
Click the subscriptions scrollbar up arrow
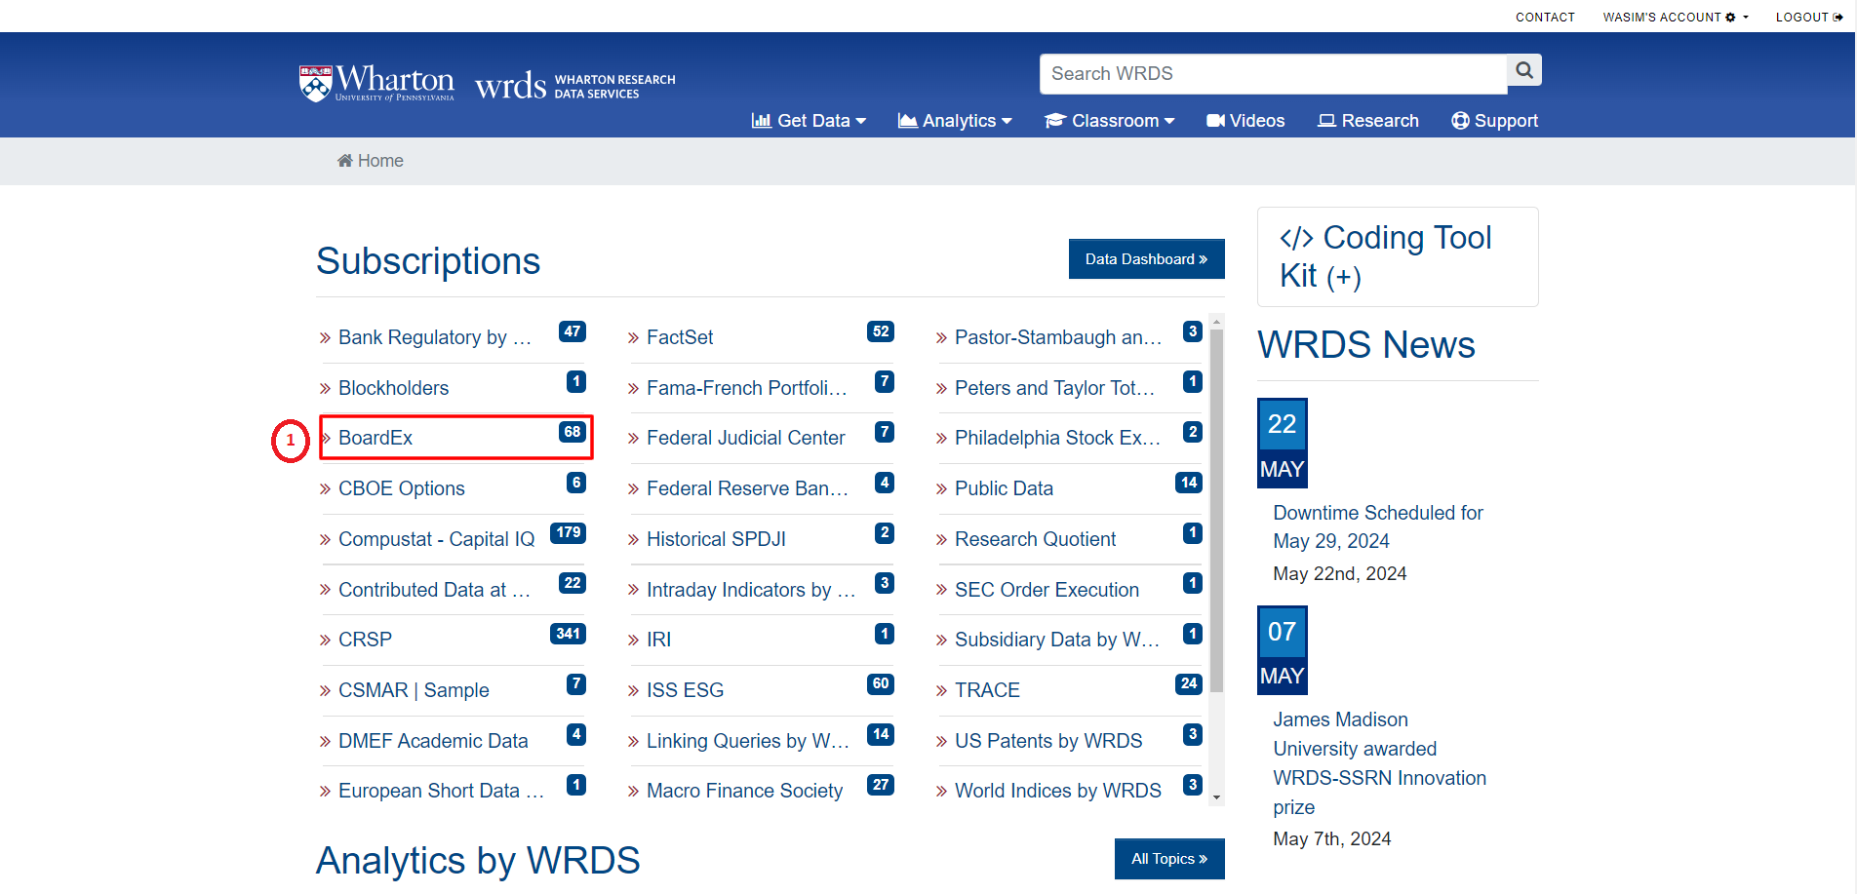(1216, 321)
